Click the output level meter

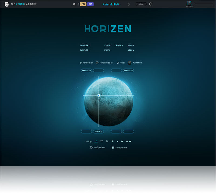point(204,4)
